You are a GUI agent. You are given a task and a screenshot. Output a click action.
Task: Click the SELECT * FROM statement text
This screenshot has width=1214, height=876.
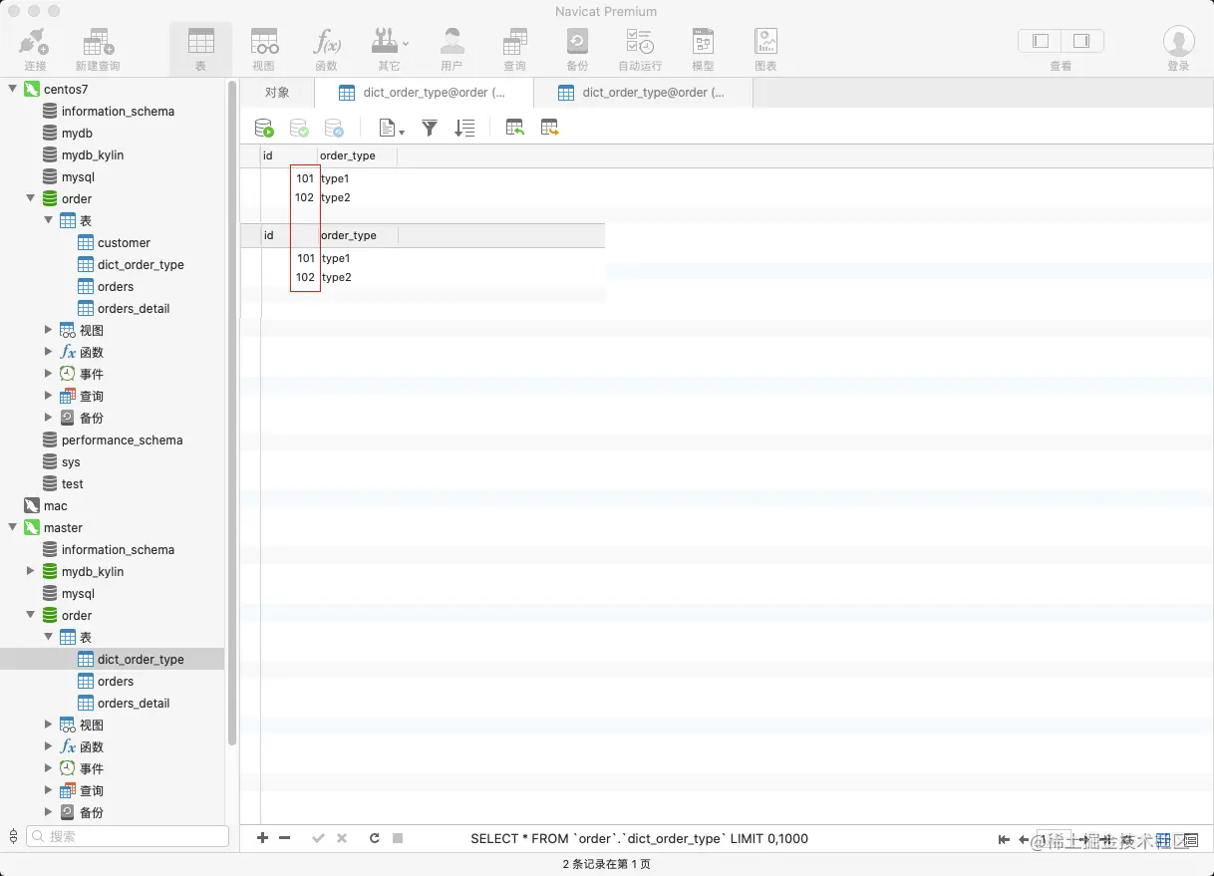639,838
